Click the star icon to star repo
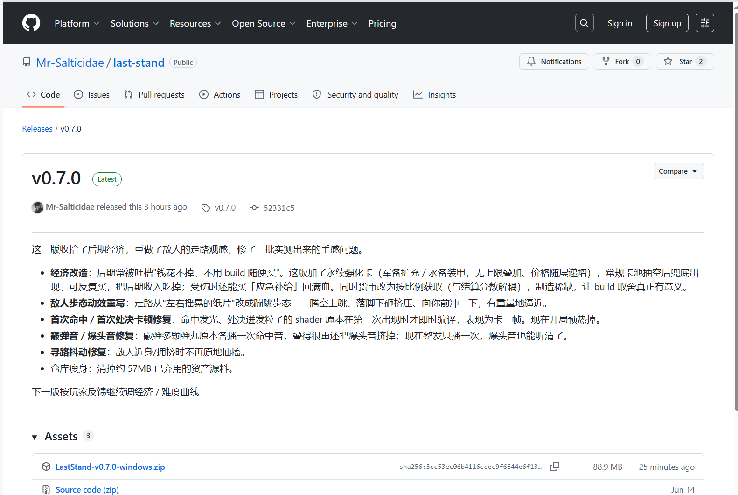738x495 pixels. point(668,61)
